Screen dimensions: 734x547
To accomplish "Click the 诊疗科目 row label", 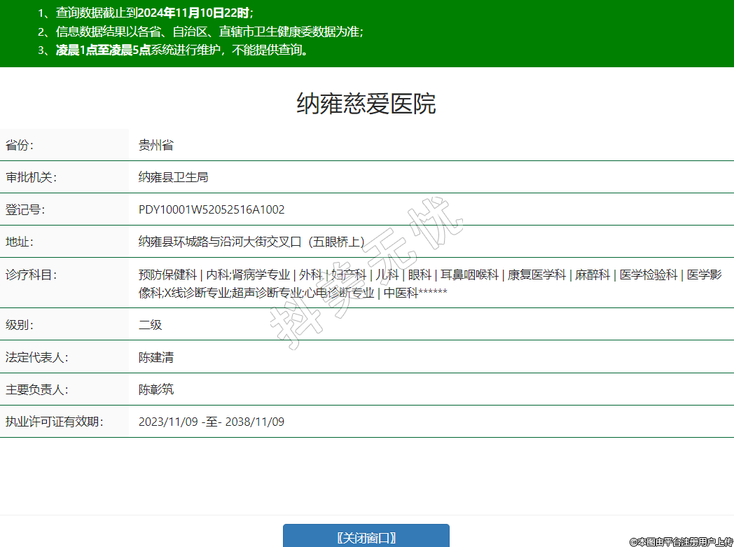I will (x=31, y=275).
